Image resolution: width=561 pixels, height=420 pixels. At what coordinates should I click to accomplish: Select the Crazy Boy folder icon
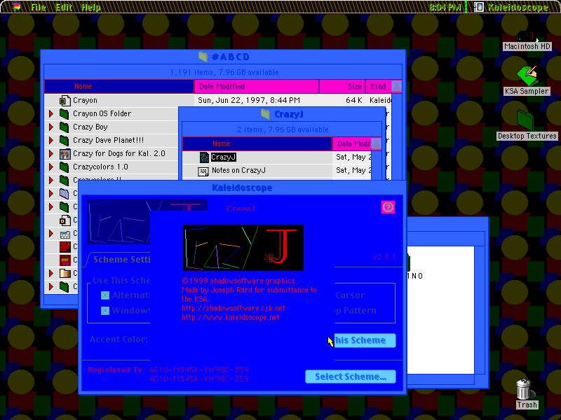64,127
